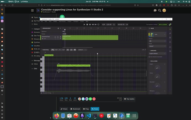Viewport: 191px width, 120px height.
Task: Open the render export icon in the side strip
Action: point(170,42)
